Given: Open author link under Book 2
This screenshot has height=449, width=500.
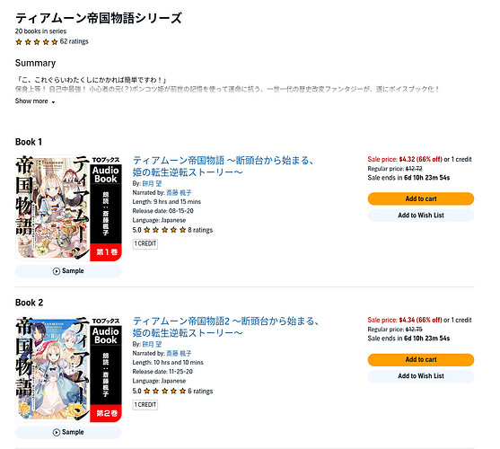Looking at the screenshot, I should click(152, 345).
